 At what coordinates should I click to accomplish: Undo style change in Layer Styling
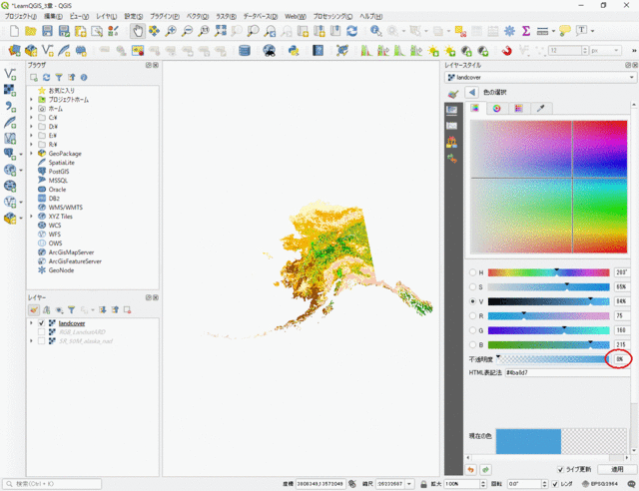point(470,470)
